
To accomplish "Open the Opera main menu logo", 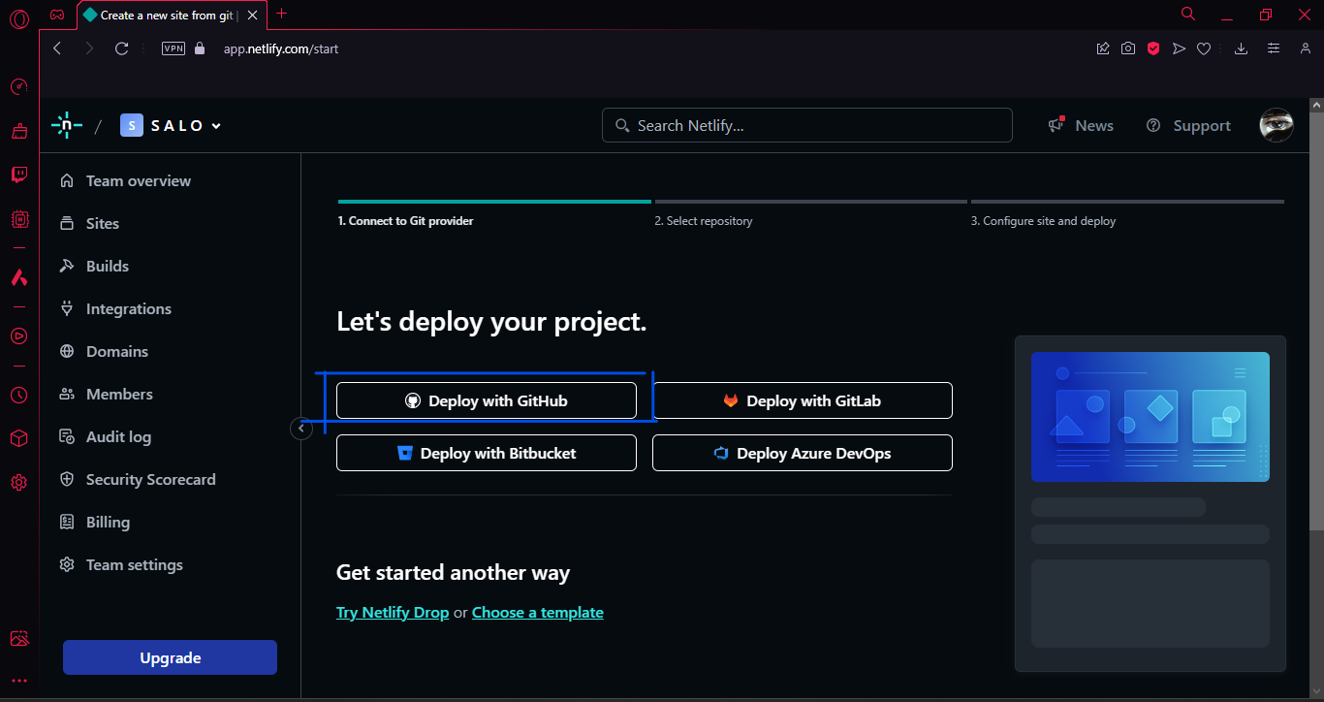I will [x=18, y=18].
